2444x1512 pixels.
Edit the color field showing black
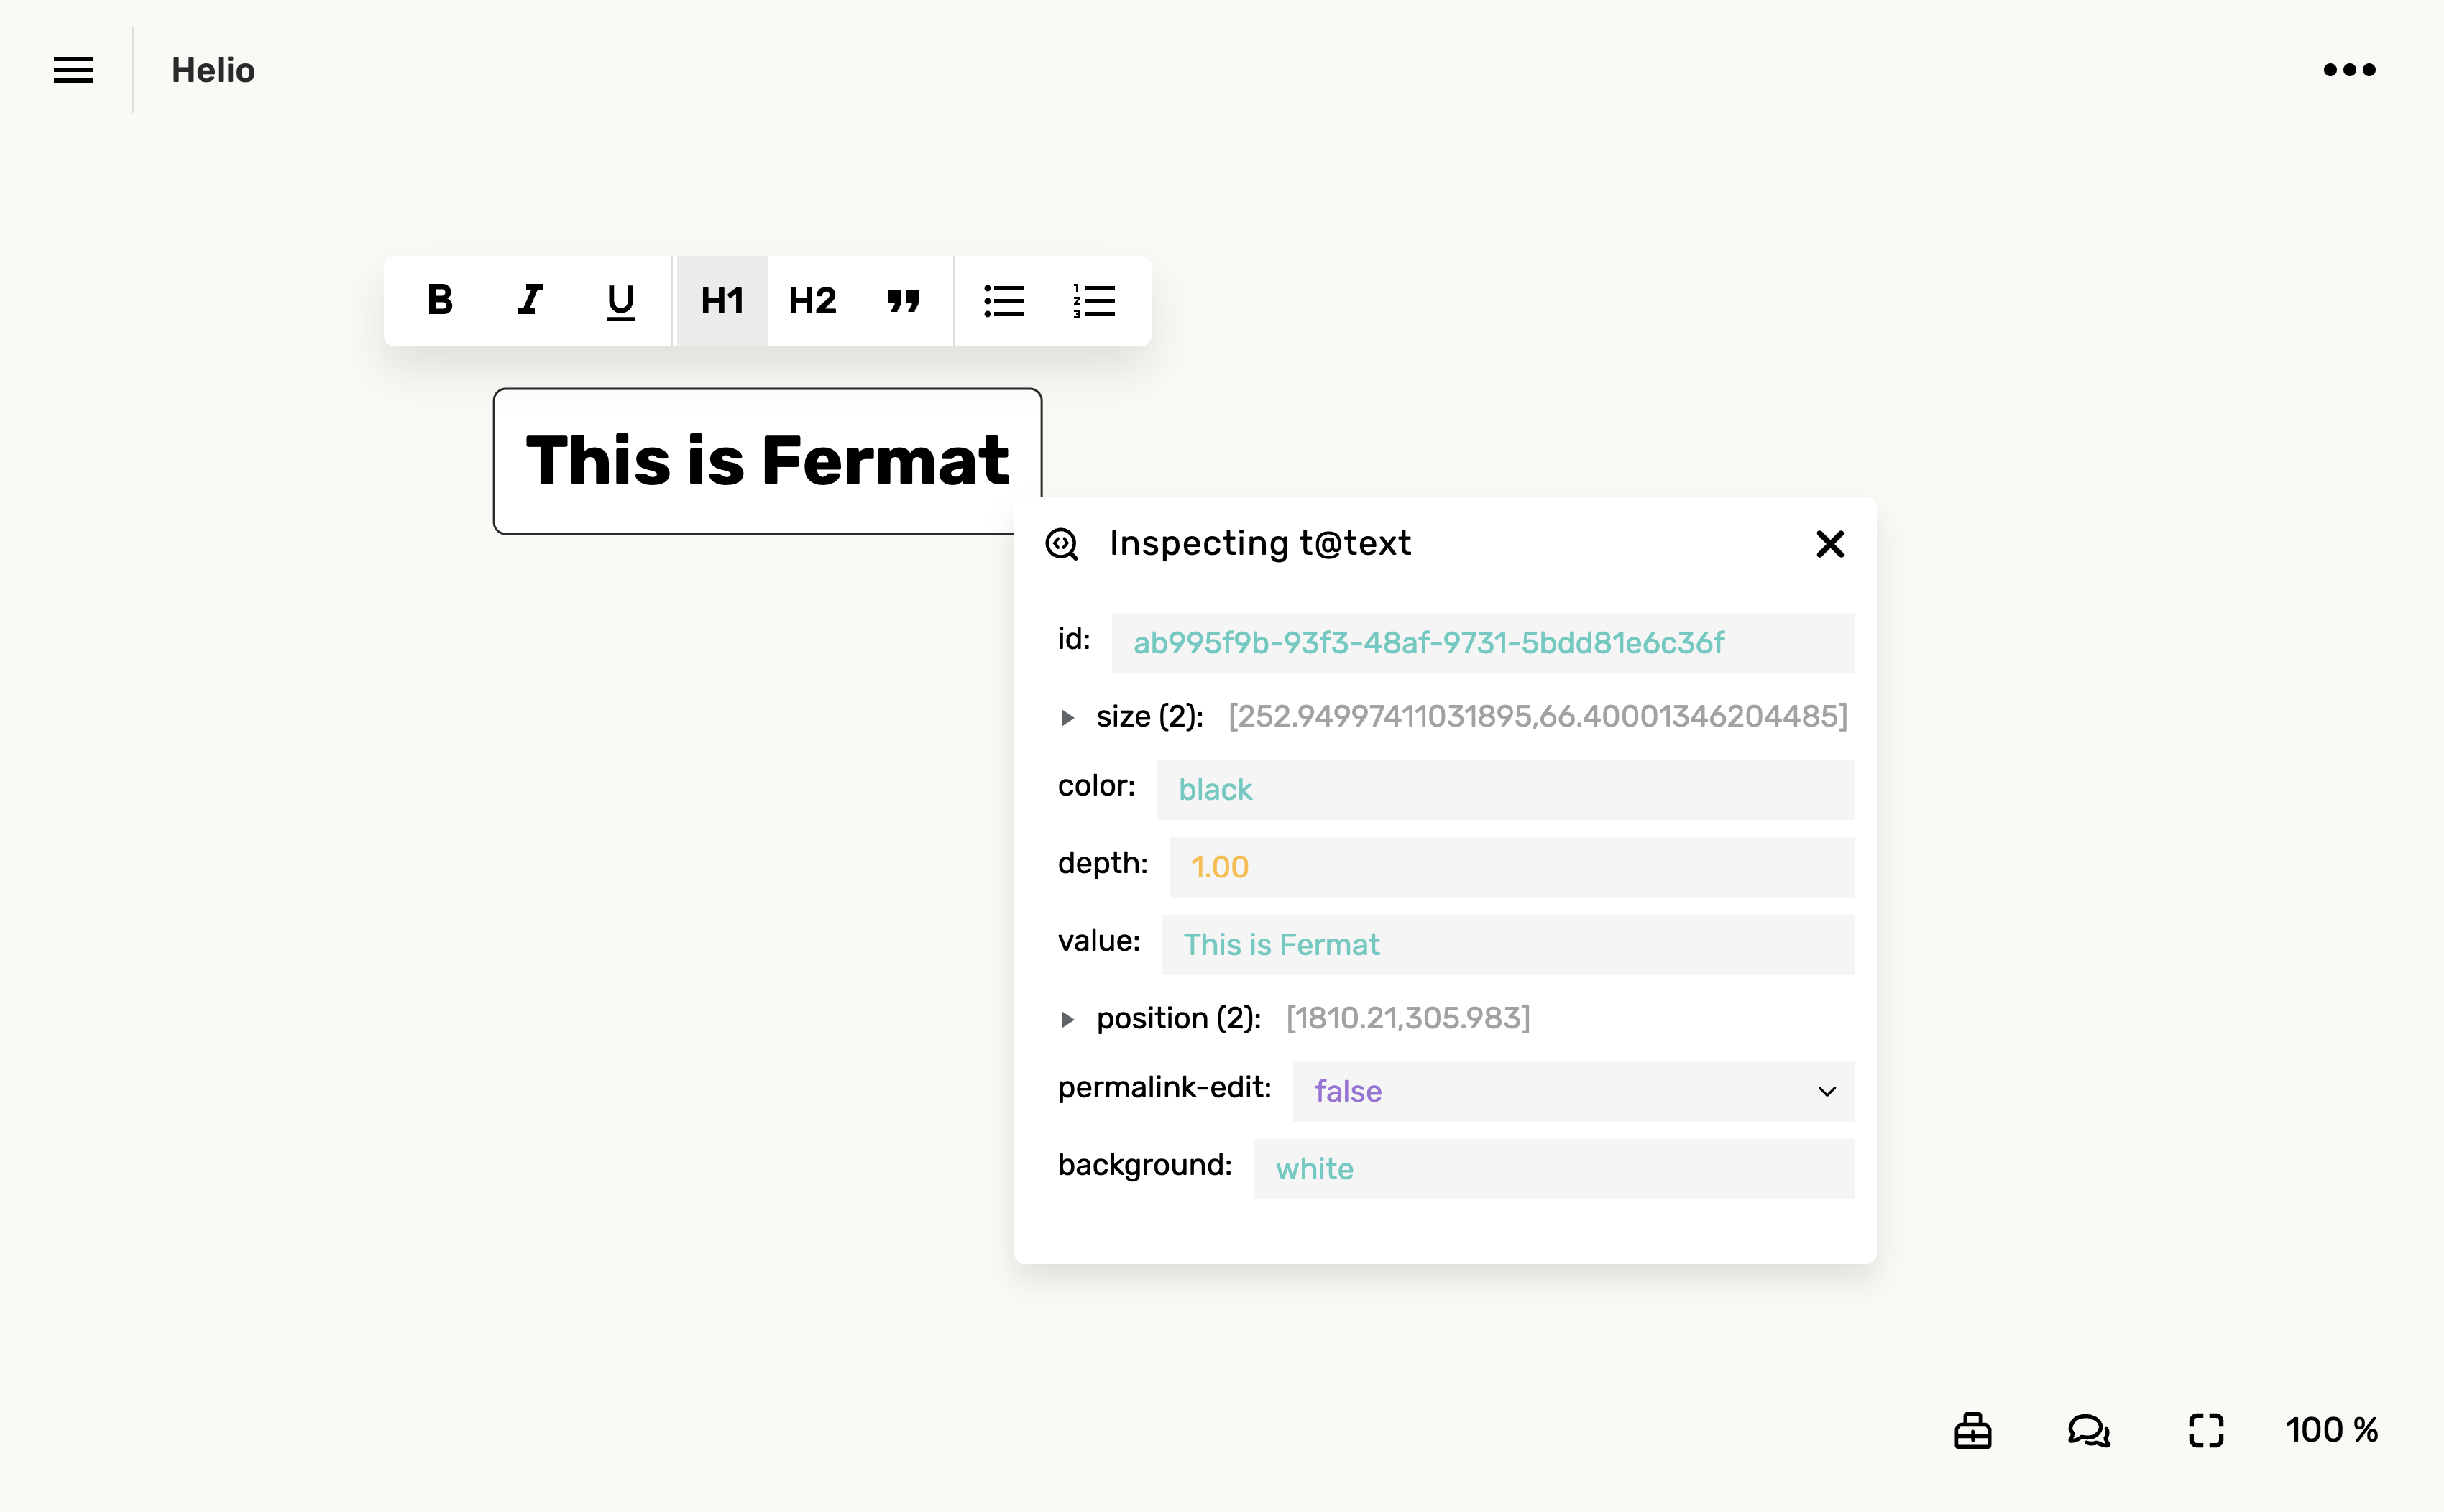click(x=1506, y=790)
